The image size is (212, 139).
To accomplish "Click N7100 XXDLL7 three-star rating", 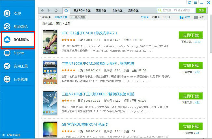I will point(68,101).
